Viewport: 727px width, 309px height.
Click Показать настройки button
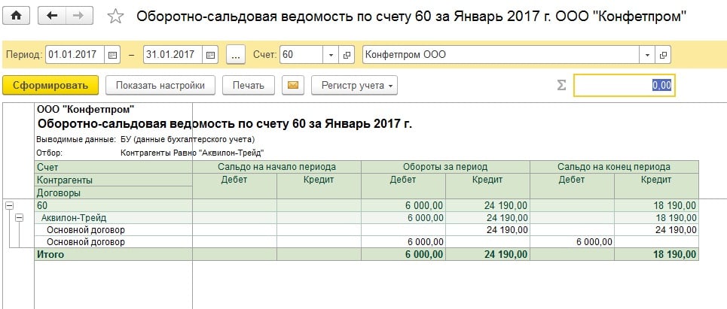(x=160, y=85)
